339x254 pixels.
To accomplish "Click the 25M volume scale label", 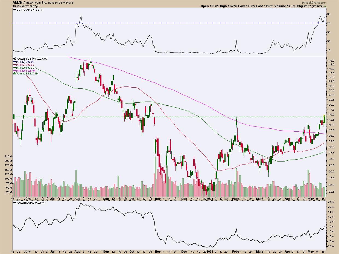I will coord(9,192).
